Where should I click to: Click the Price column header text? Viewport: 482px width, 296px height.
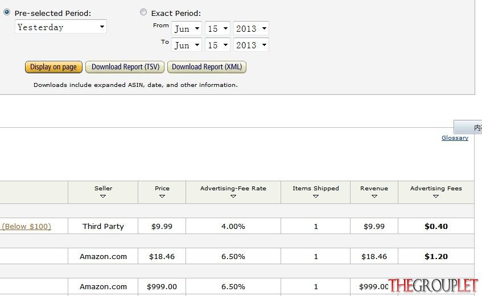(x=162, y=188)
